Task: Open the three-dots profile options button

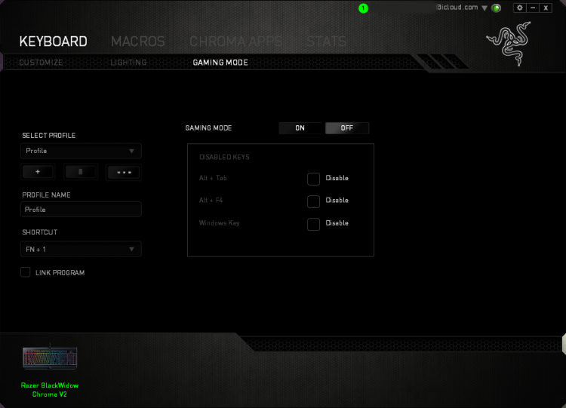Action: (x=124, y=172)
